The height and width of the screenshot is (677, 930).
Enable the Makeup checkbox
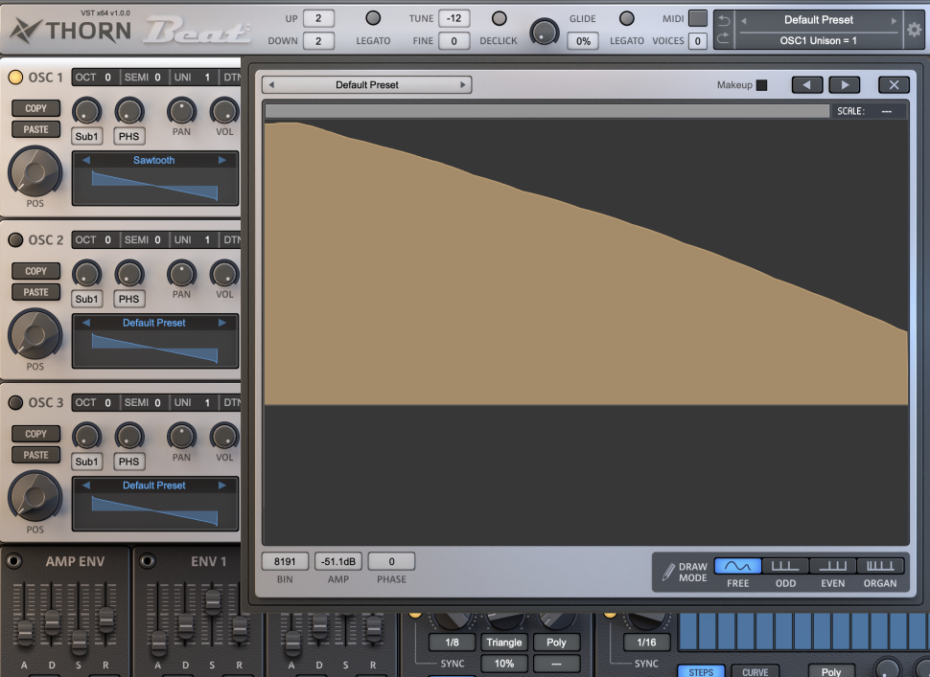pos(762,85)
